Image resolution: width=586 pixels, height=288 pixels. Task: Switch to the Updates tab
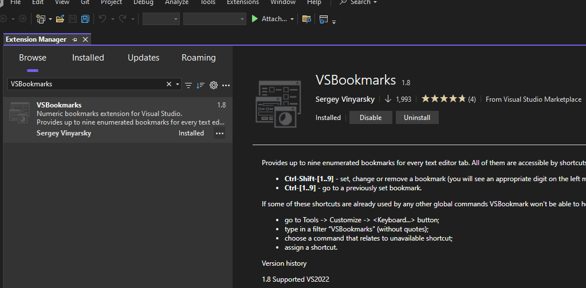(144, 58)
